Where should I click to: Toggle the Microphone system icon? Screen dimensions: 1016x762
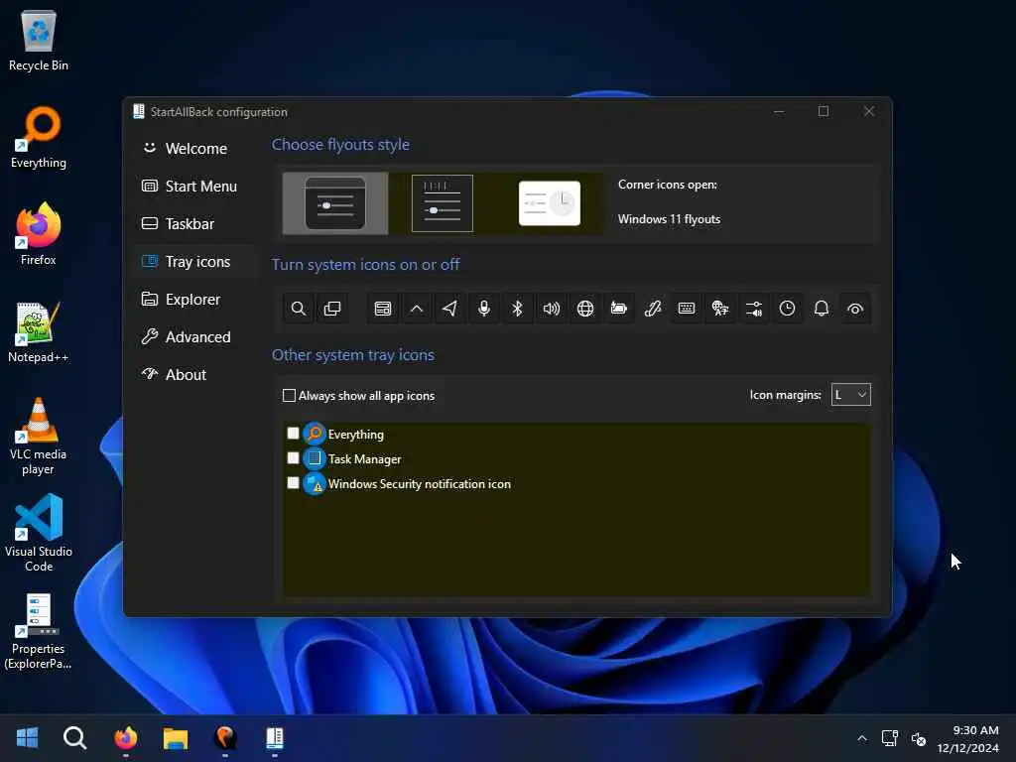click(x=484, y=309)
